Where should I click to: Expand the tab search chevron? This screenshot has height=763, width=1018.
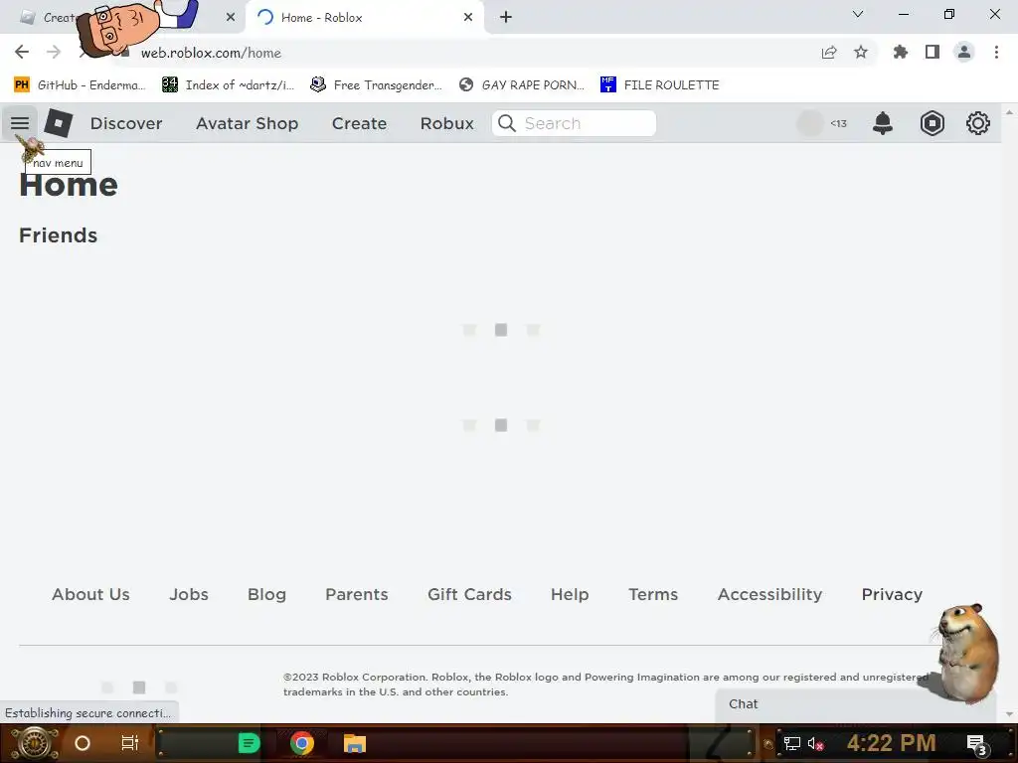click(858, 14)
